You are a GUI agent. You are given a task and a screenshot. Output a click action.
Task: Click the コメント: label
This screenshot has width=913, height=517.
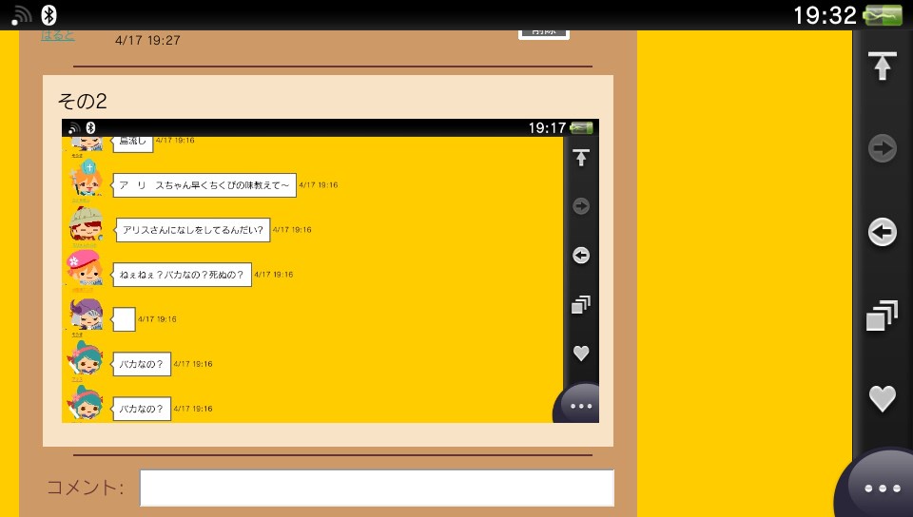click(x=85, y=488)
